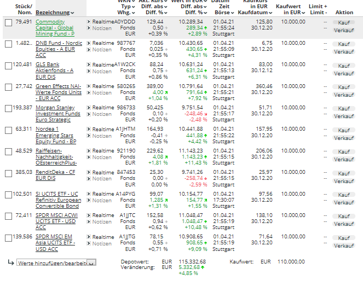Tick the SPDR MSCI ACWI UCITS ETF checkbox

coord(9,216)
